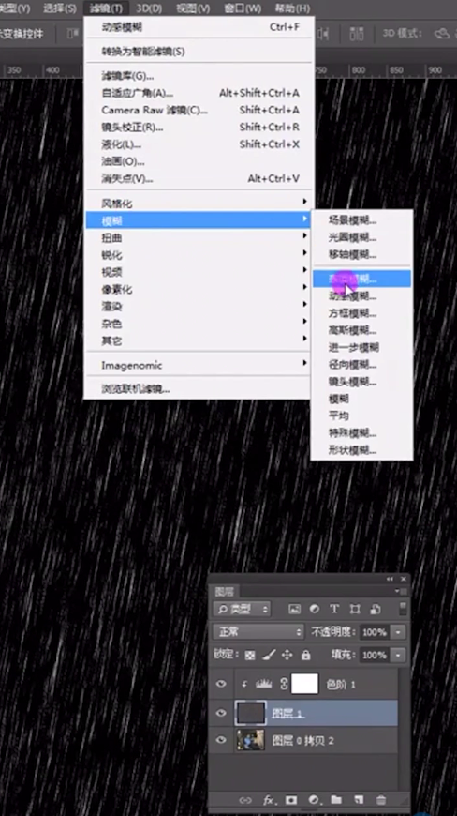Viewport: 457px width, 816px height.
Task: Click mask link chain on 色阶 1 layer
Action: [x=284, y=685]
